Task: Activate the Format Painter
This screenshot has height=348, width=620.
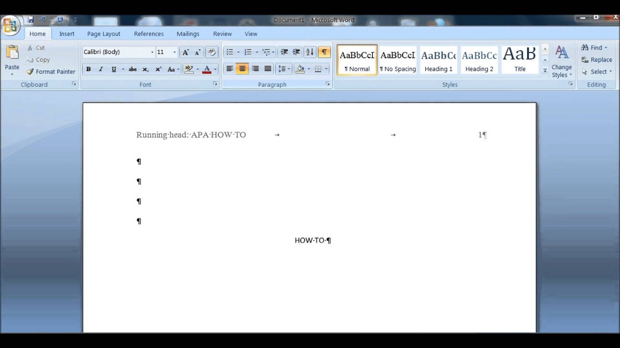Action: (x=51, y=72)
